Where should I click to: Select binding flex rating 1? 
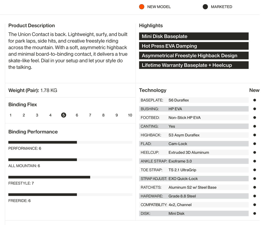pos(11,115)
